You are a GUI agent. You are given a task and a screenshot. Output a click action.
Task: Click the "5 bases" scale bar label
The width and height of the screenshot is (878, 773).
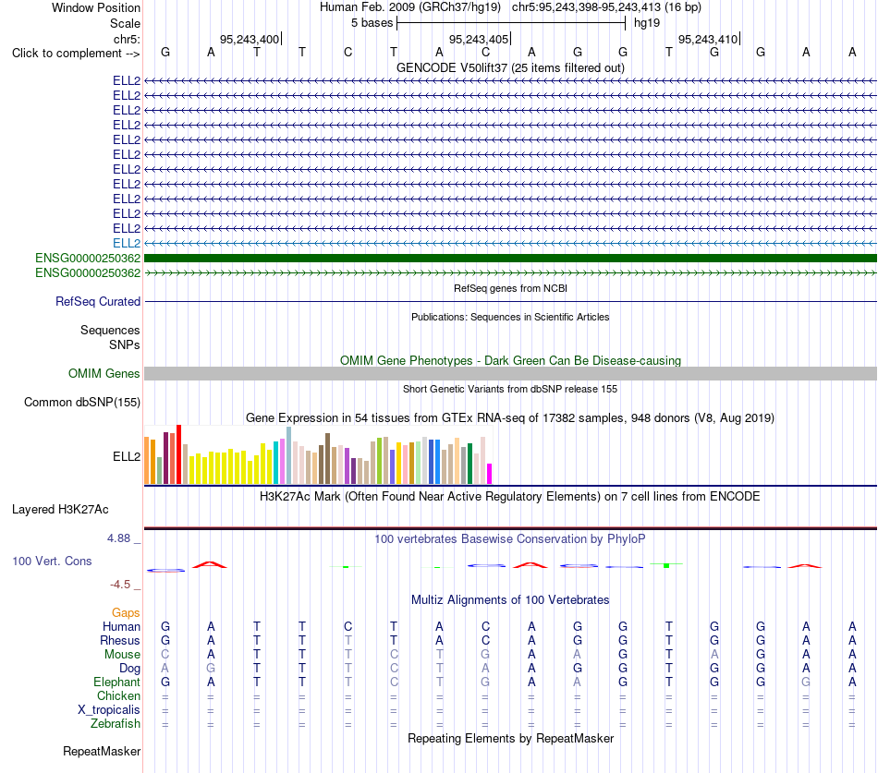coord(372,23)
